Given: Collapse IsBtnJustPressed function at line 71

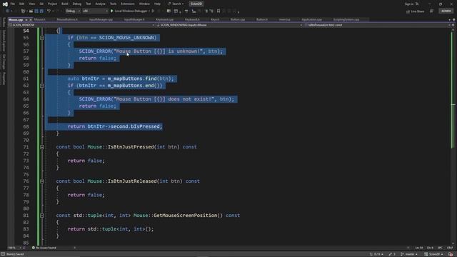Looking at the screenshot, I should (x=42, y=147).
